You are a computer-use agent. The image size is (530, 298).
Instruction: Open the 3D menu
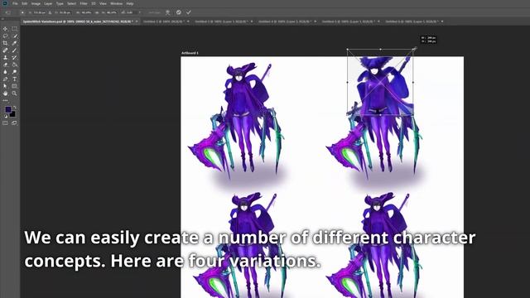tap(94, 3)
